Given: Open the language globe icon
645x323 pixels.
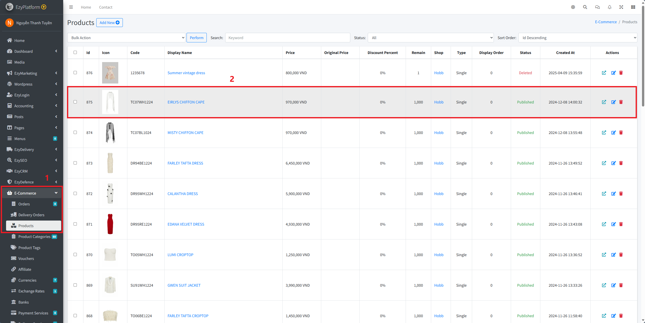Looking at the screenshot, I should 573,7.
